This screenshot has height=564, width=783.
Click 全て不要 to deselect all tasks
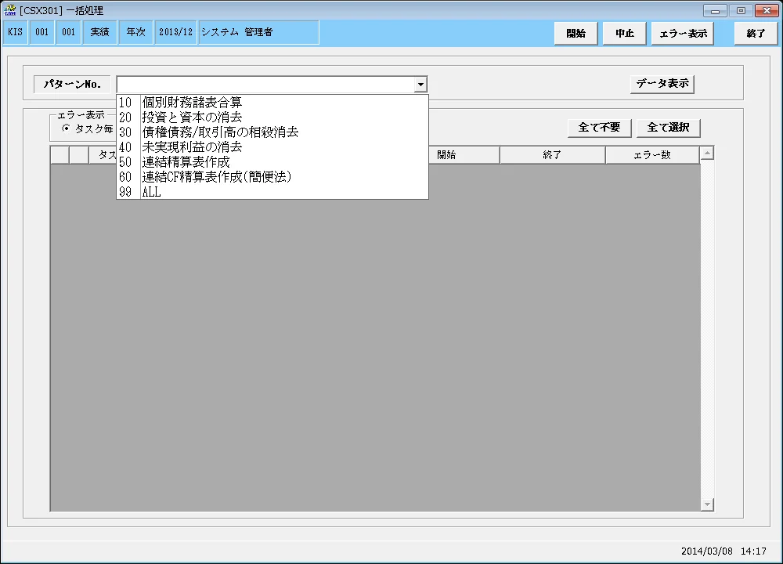coord(599,128)
